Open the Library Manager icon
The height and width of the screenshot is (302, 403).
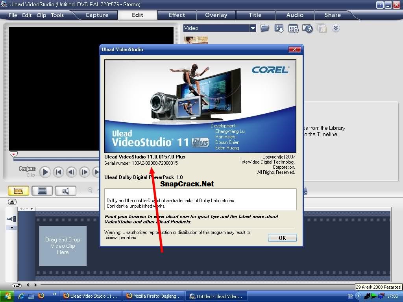coord(293,28)
